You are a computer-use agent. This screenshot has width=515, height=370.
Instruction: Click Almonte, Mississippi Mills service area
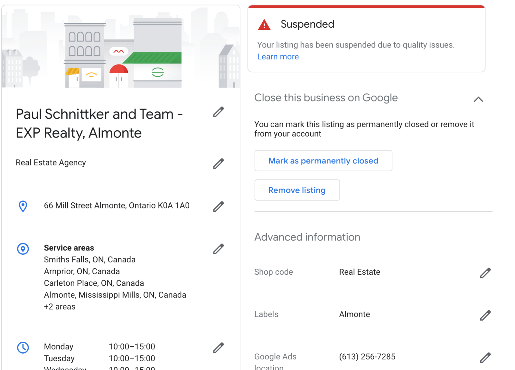pyautogui.click(x=115, y=295)
